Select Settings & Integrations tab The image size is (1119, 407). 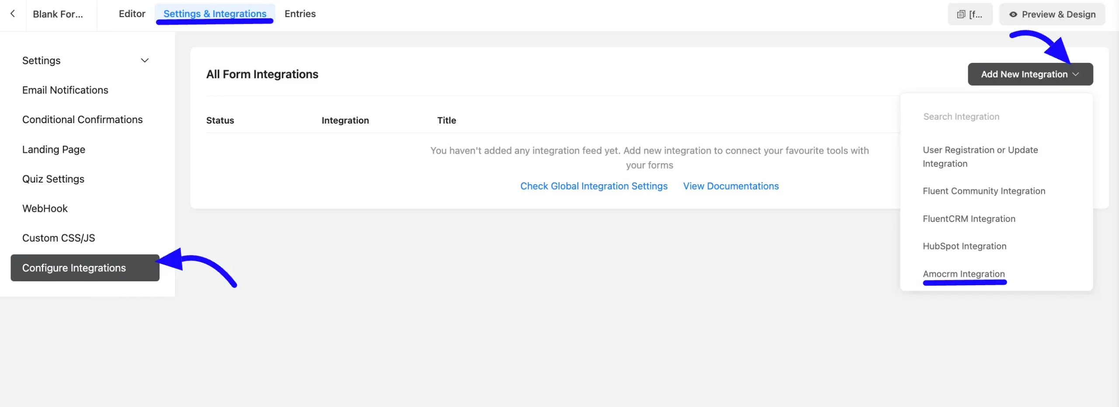(214, 14)
